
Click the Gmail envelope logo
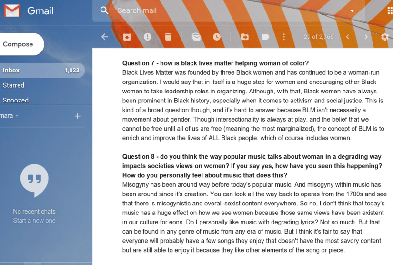(x=12, y=11)
